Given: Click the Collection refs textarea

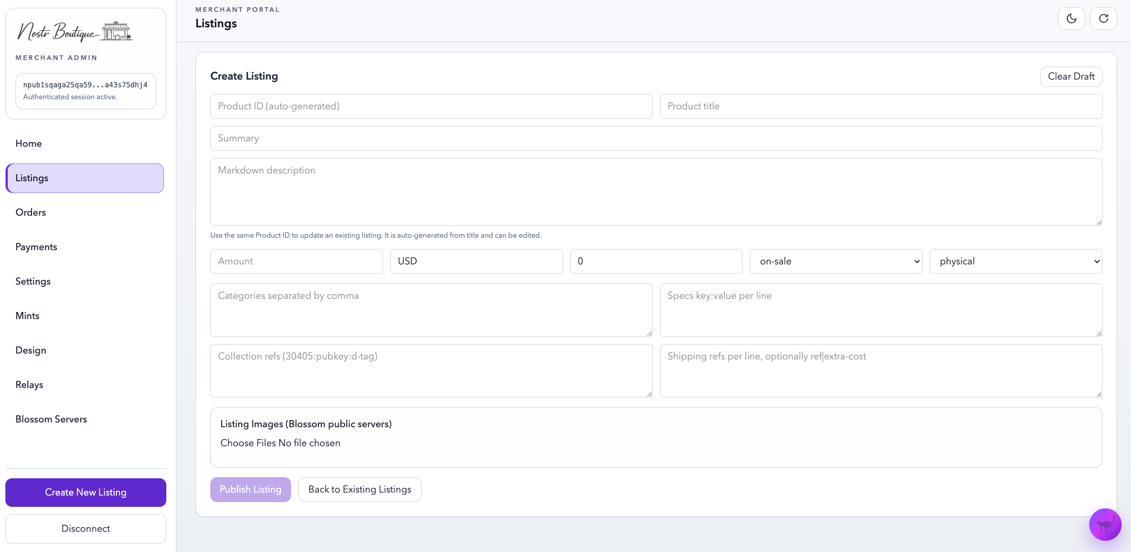Looking at the screenshot, I should pos(431,371).
